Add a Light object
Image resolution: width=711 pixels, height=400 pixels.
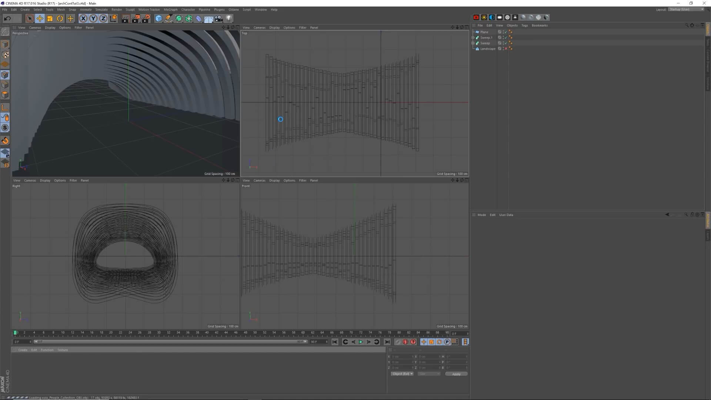[x=229, y=19]
